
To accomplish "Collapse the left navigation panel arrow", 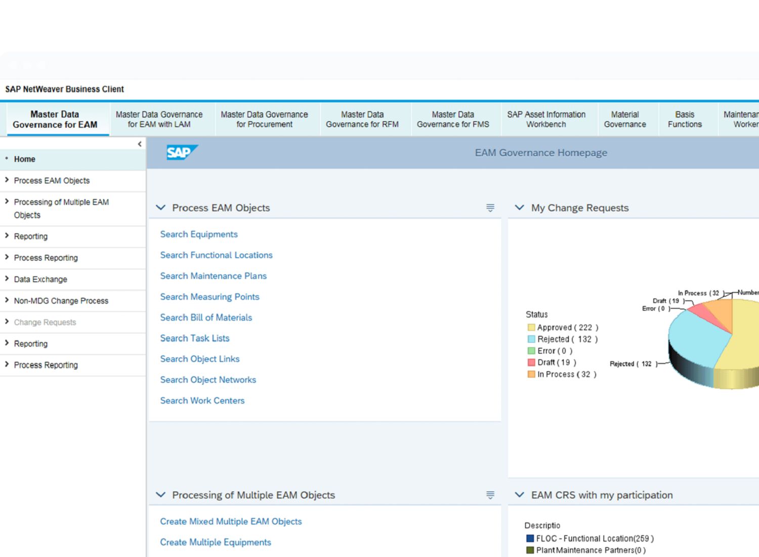I will click(x=140, y=144).
